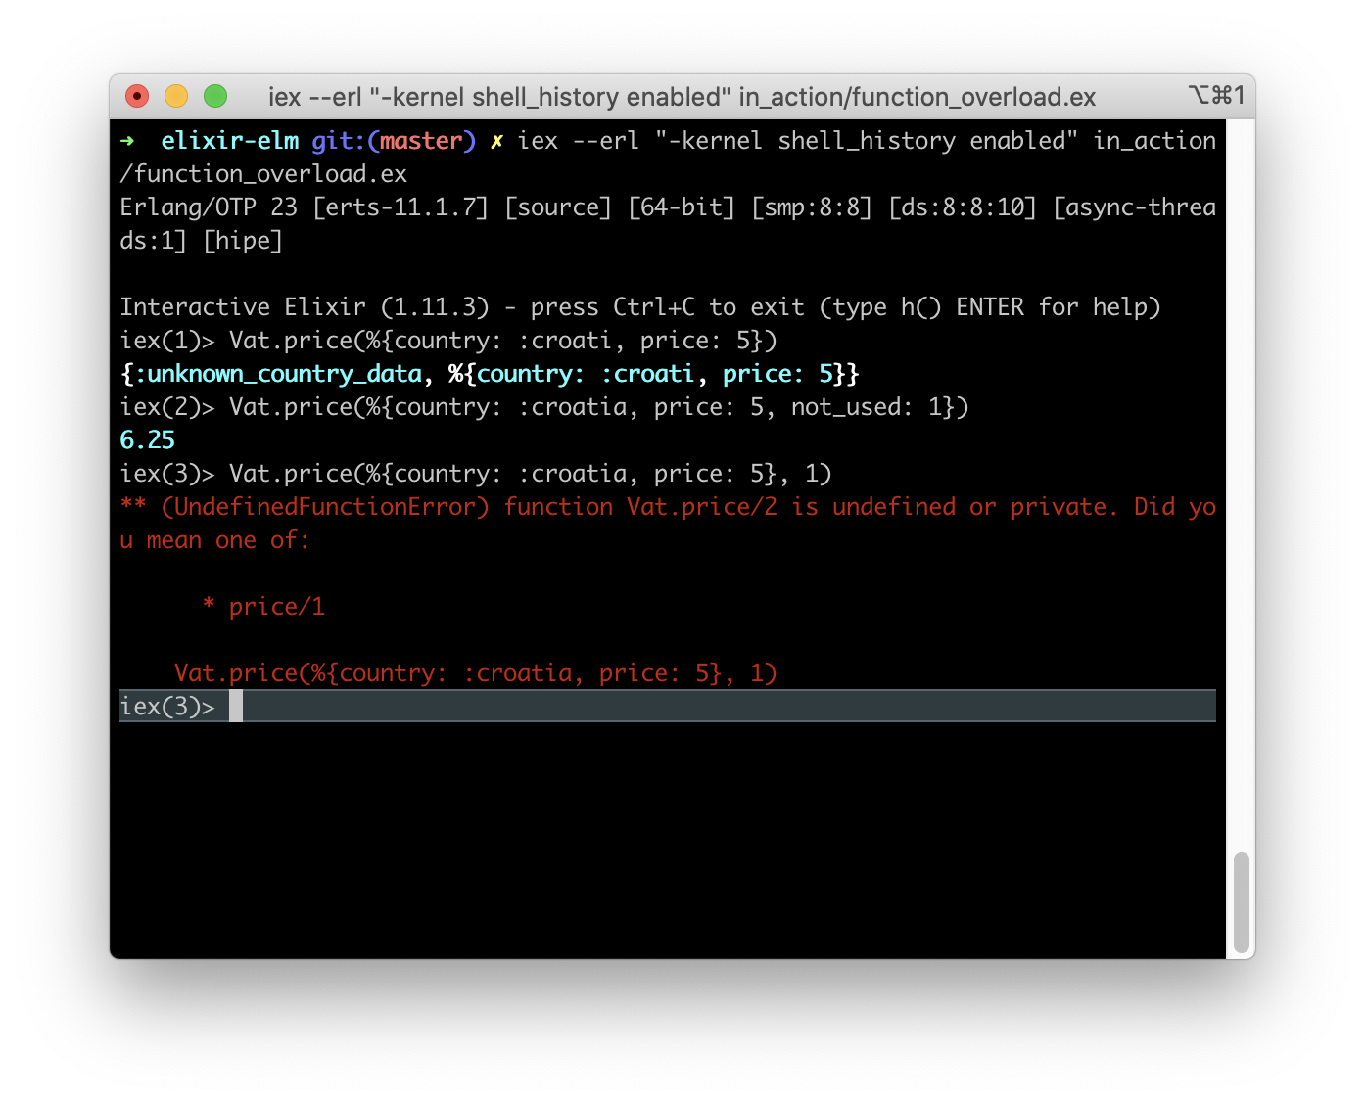Select the blue 6.25 result output
Image resolution: width=1365 pixels, height=1104 pixels.
(147, 439)
